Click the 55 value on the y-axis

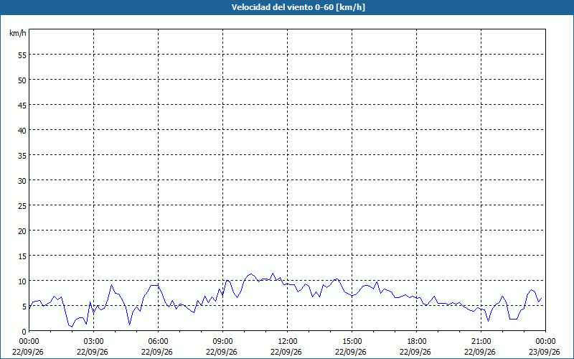click(x=22, y=55)
